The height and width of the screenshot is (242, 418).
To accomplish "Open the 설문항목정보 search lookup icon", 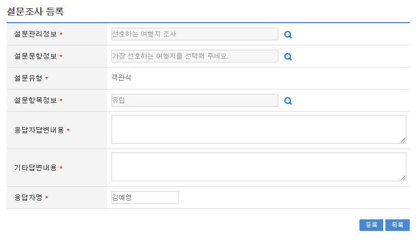I will click(288, 101).
